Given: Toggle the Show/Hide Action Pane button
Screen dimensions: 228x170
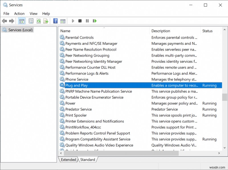Looking at the screenshot, I should click(63, 21).
